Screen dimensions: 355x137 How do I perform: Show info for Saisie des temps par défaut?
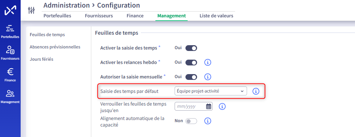[x=256, y=91]
